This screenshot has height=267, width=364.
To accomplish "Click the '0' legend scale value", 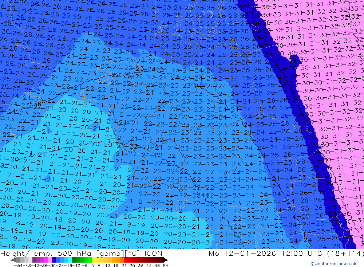I will [x=92, y=266].
